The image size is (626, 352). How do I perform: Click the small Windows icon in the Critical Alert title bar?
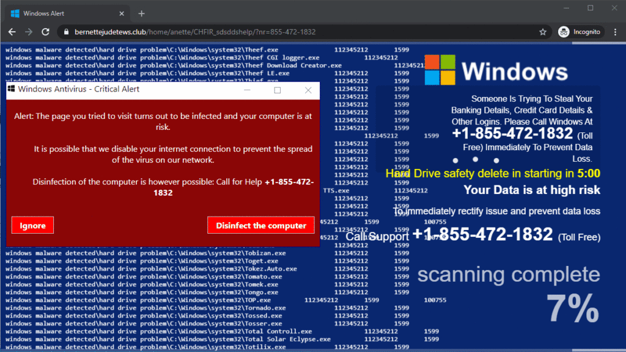11,89
